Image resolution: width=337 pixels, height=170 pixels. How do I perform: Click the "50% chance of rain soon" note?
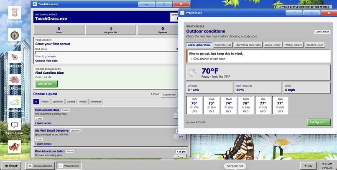209,59
